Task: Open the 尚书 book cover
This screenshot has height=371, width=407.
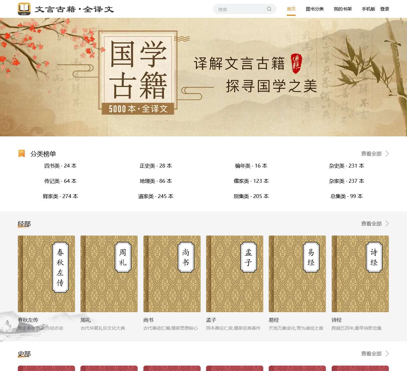Action: pos(172,274)
